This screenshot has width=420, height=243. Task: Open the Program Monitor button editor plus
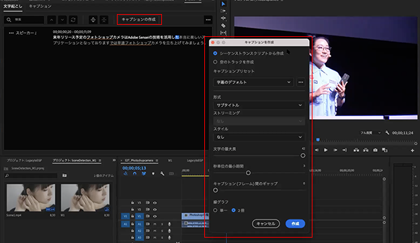413,150
